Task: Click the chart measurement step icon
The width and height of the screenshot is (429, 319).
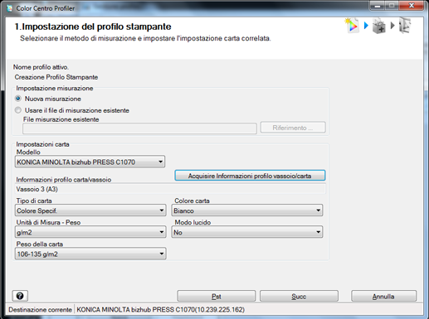Action: pos(379,27)
